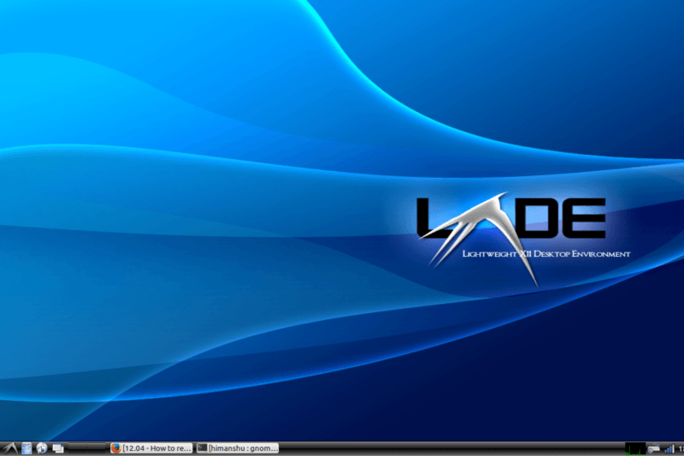Open the LXDE start menu
The height and width of the screenshot is (456, 684).
coord(10,448)
